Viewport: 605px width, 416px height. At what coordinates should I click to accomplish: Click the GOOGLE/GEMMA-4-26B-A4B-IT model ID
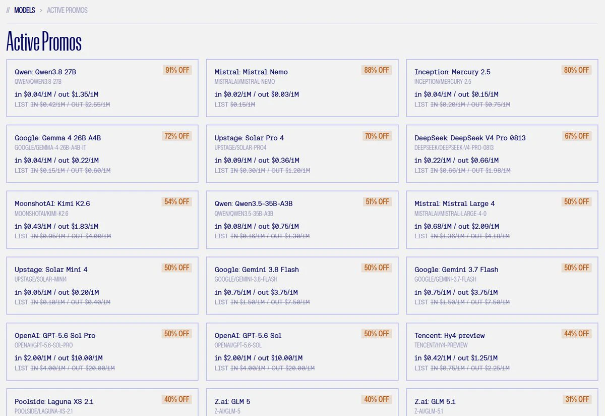50,147
